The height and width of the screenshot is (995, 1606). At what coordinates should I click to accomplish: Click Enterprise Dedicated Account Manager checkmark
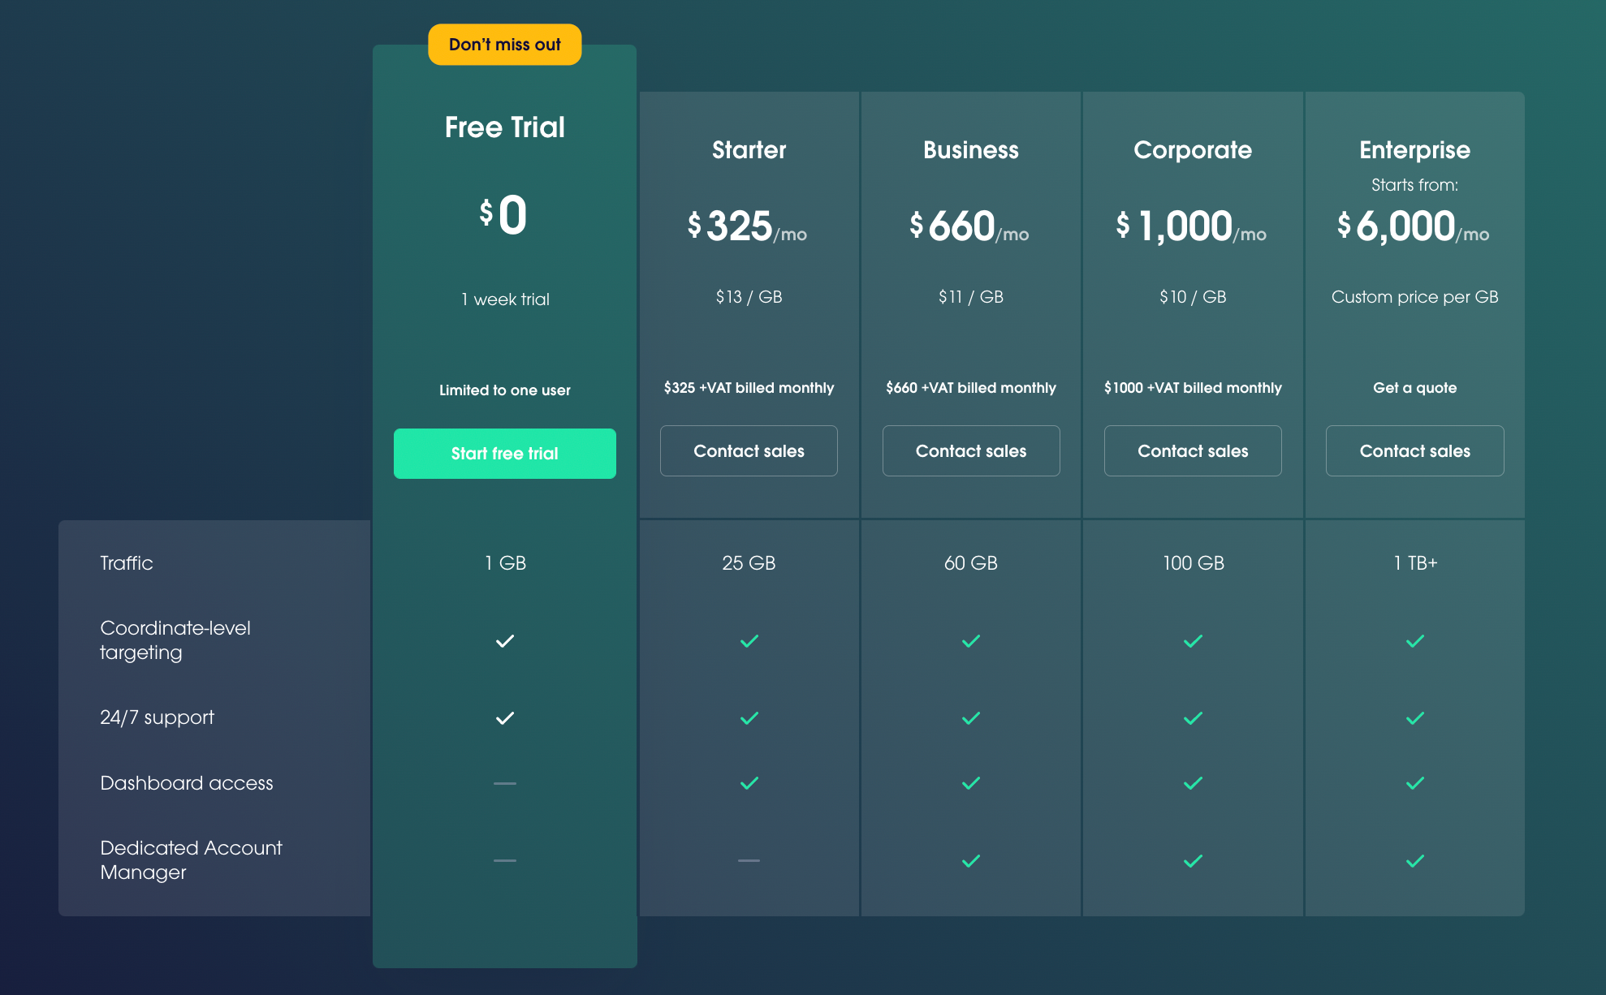point(1414,861)
